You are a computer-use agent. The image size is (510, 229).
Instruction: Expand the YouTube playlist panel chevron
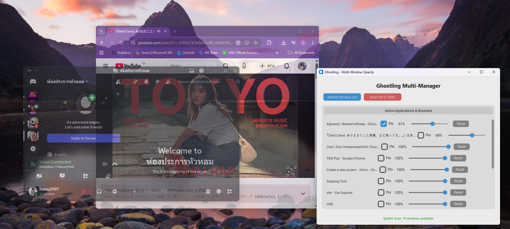(303, 194)
